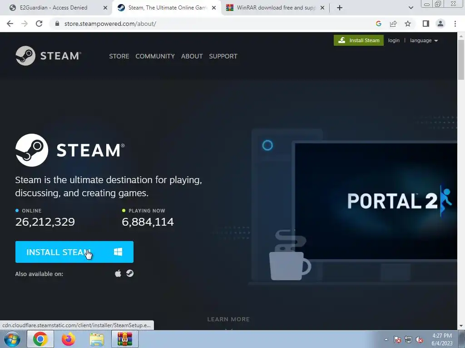Bookmark this page with star
Image resolution: width=465 pixels, height=348 pixels.
pos(408,24)
